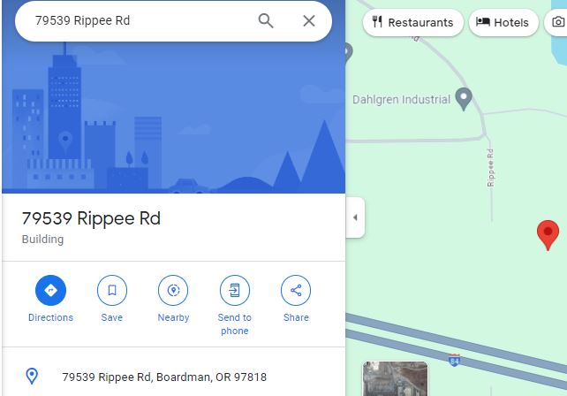Open the satellite imagery thumbnail

[x=396, y=378]
